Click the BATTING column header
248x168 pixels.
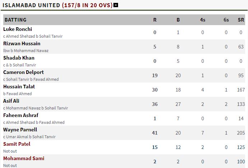15,20
